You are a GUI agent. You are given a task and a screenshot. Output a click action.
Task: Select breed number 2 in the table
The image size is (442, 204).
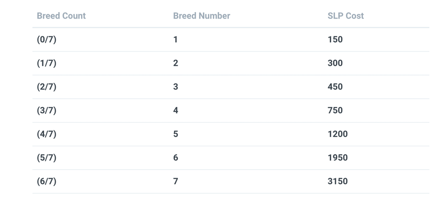[176, 63]
